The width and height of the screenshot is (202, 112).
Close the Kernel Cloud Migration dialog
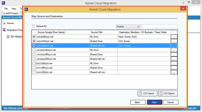click(x=183, y=9)
